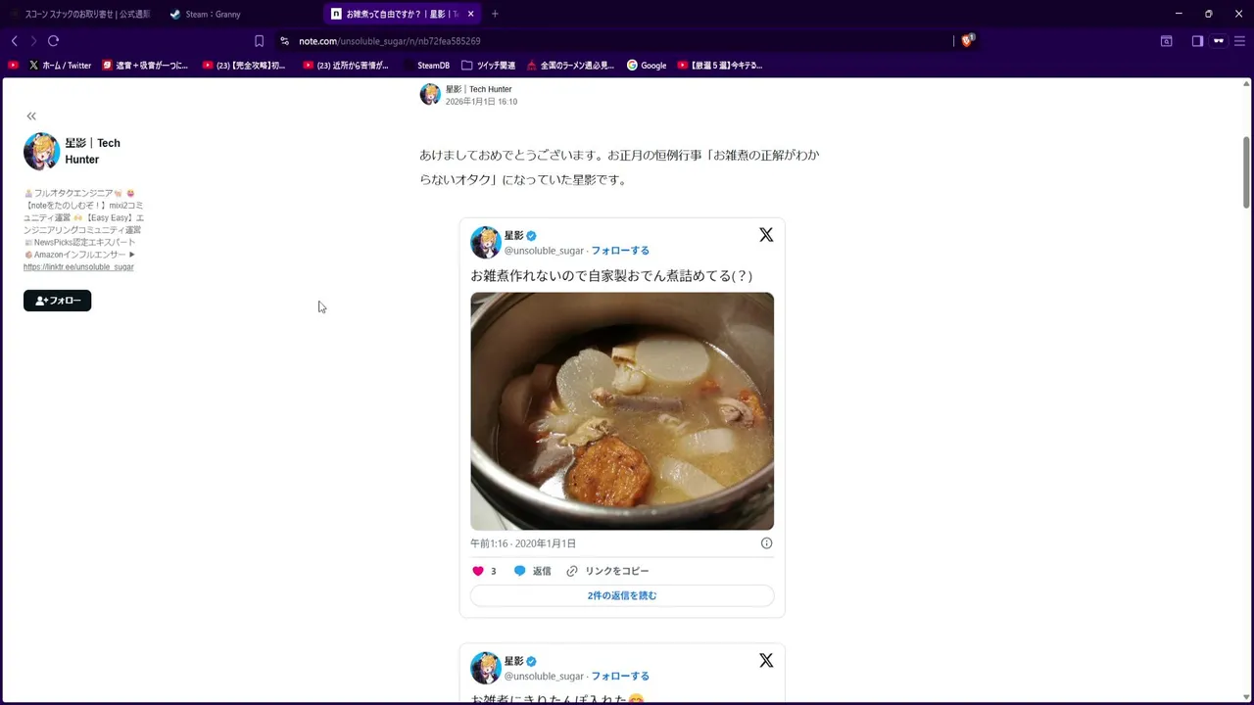1254x705 pixels.
Task: Open X logo on the second tweet
Action: (766, 661)
